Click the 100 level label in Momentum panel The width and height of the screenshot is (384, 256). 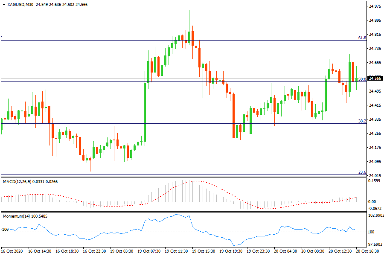click(x=6, y=230)
